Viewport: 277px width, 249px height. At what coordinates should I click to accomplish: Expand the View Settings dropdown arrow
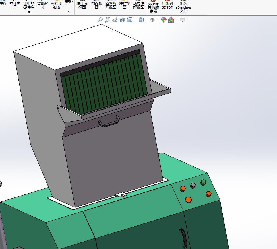tap(188, 20)
